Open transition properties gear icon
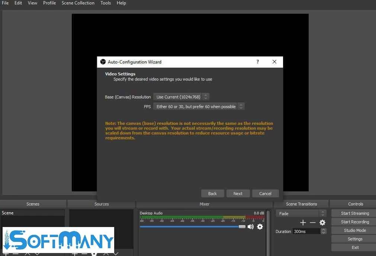The image size is (376, 256). 322,223
